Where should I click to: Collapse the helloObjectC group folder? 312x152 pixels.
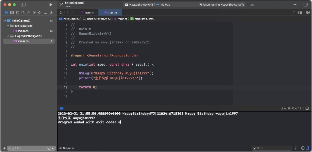point(8,26)
